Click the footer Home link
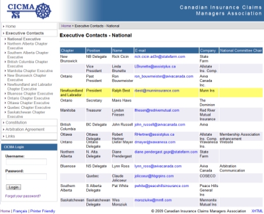Image resolution: width=264 pixels, height=214 pixels. 5,211
